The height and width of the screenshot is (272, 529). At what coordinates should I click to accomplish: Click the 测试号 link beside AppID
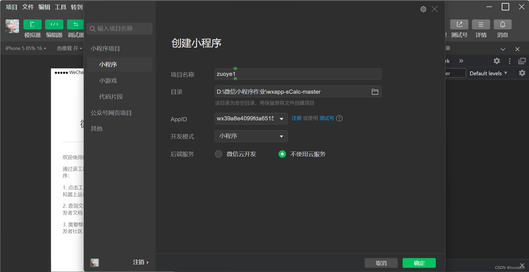(326, 118)
